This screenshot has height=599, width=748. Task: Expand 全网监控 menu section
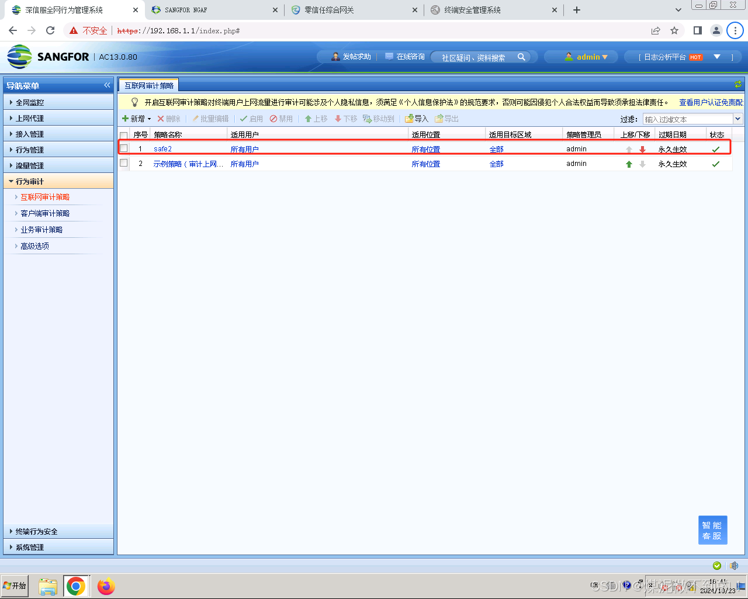(x=58, y=102)
